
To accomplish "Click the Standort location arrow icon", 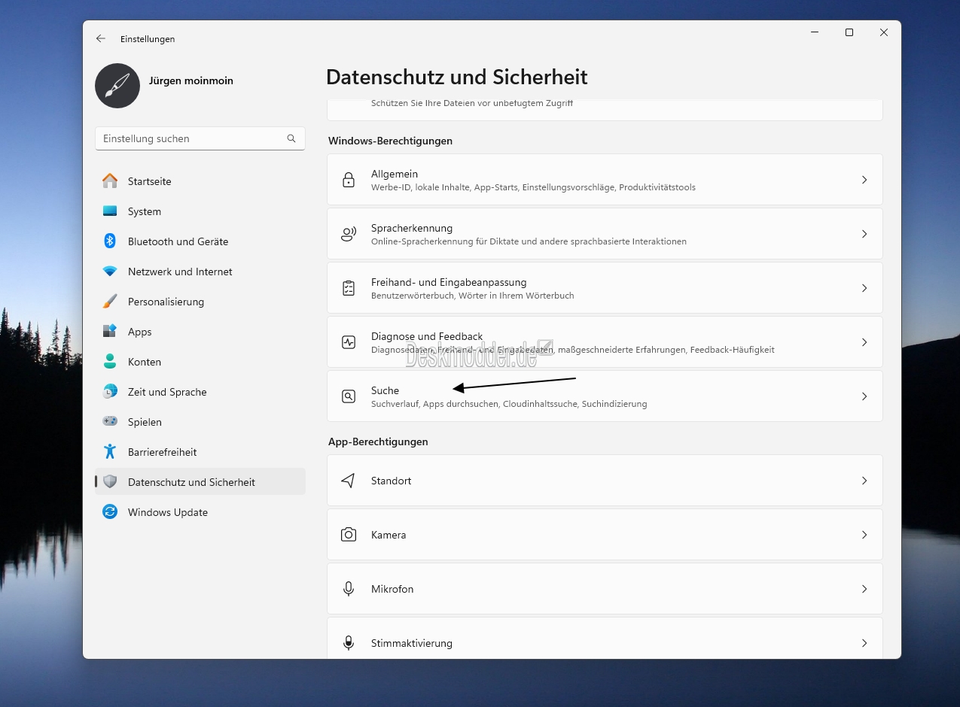I will pos(348,481).
